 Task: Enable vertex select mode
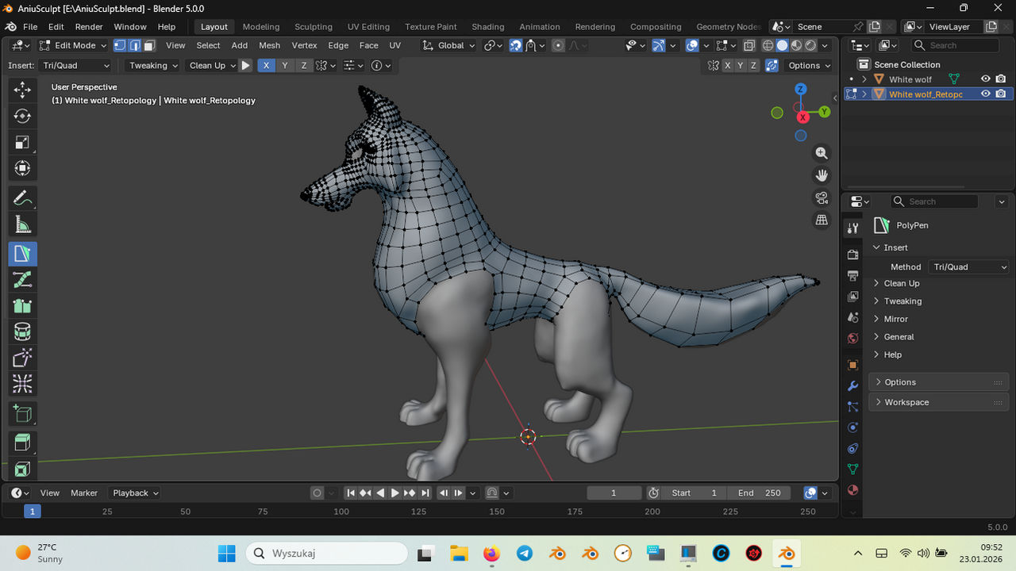[x=120, y=45]
